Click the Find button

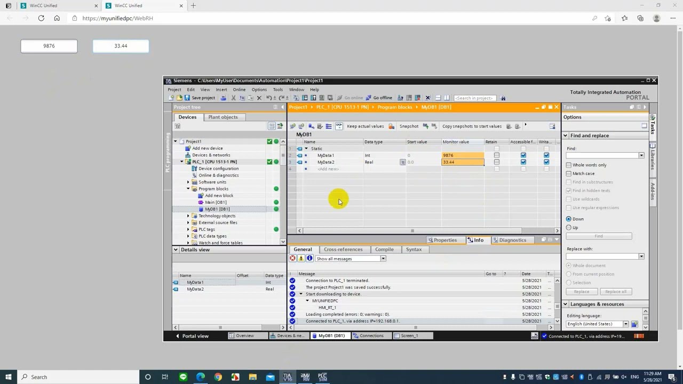click(x=599, y=236)
